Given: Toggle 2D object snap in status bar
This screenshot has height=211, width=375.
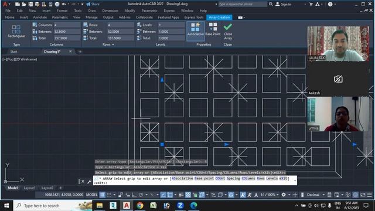Looking at the screenshot, I should click(170, 195).
